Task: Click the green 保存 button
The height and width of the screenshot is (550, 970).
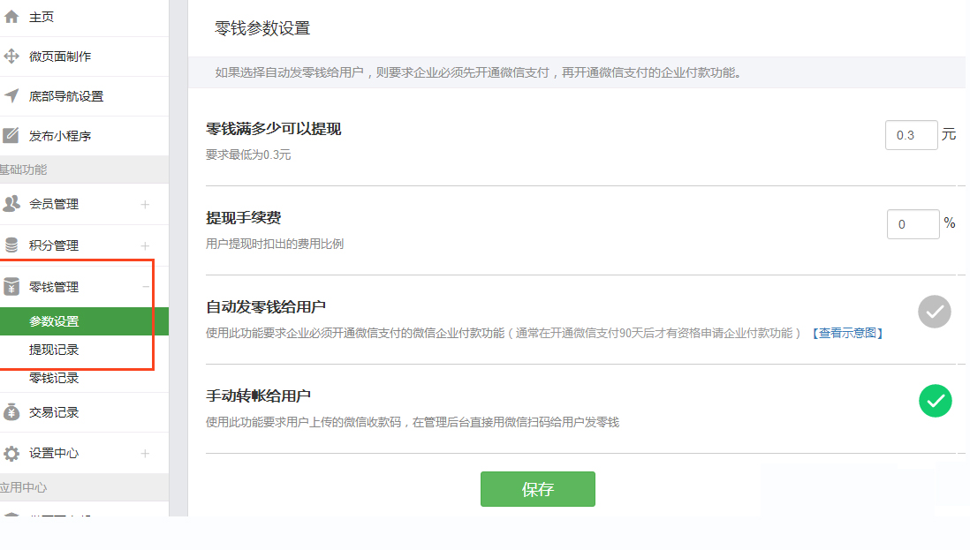Action: point(537,489)
